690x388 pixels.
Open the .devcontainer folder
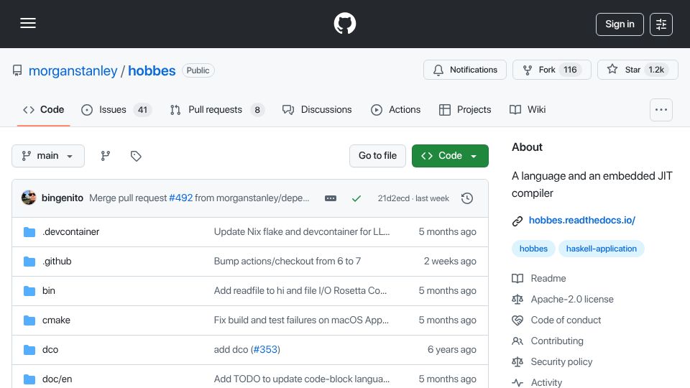coord(71,232)
